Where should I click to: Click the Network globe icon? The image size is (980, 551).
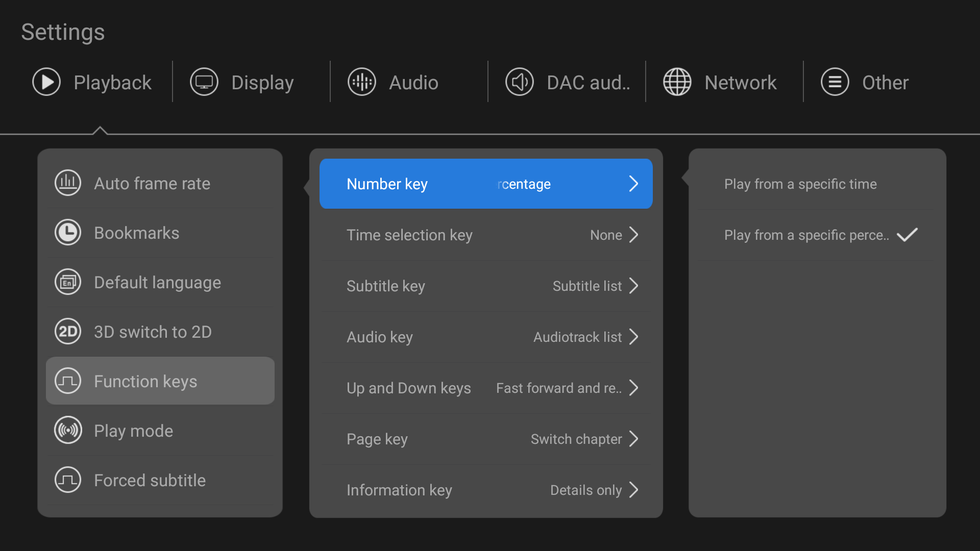(x=677, y=82)
